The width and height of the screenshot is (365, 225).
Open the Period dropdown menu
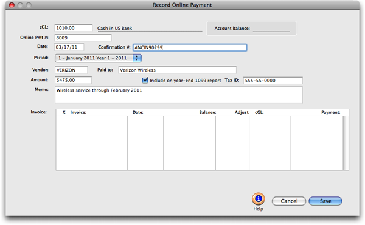point(98,58)
